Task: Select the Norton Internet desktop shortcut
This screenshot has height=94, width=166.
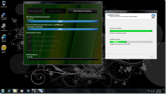Action: (x=4, y=49)
